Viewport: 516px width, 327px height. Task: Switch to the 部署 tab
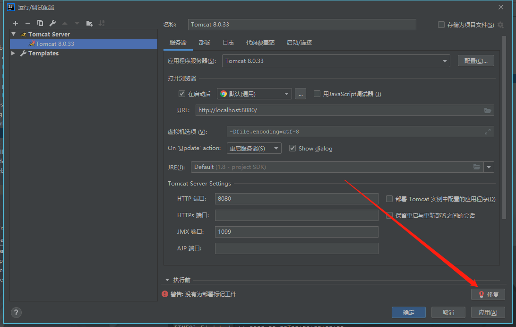point(205,43)
